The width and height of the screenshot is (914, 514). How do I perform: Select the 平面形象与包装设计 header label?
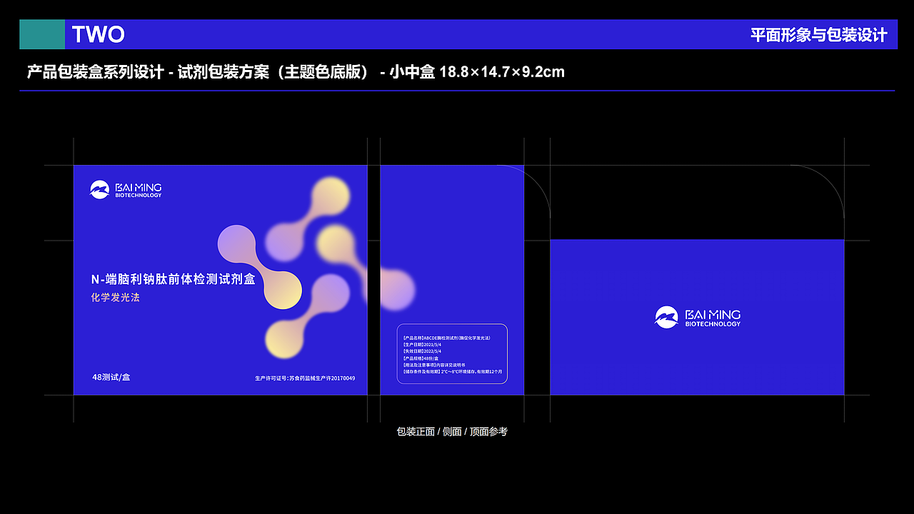(819, 34)
